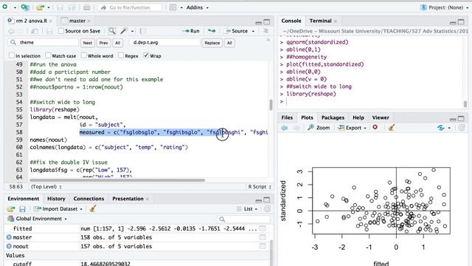Screen dimensions: 472x266
Task: Open the new project icon
Action: (x=25, y=7)
